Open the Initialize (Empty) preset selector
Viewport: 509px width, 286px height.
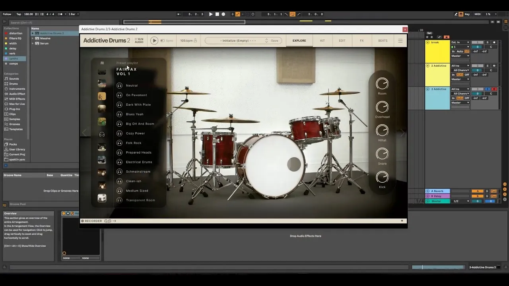point(239,41)
